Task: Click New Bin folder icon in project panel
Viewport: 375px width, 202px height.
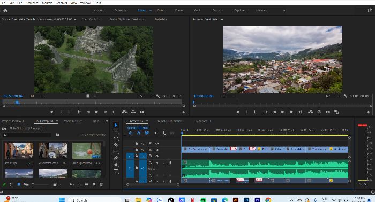Action: pyautogui.click(x=87, y=184)
